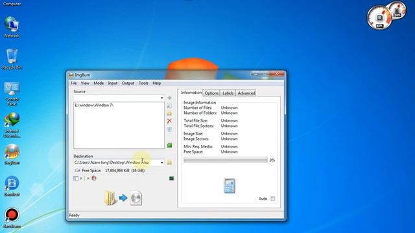415x233 pixels.
Task: Click the yellow browse destination folder icon
Action: coord(169,162)
